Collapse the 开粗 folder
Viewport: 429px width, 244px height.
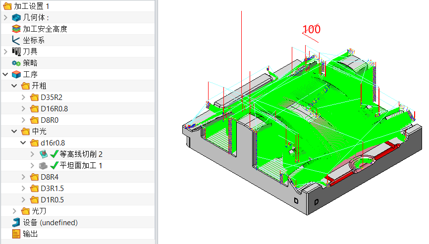coord(14,86)
